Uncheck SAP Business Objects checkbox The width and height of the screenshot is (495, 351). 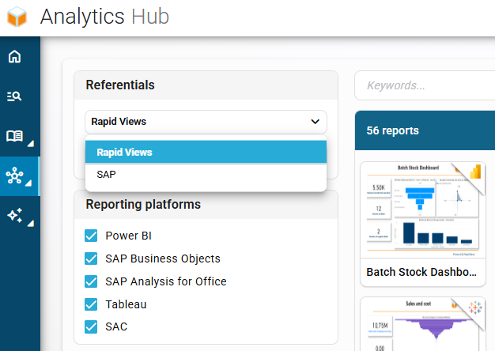click(91, 259)
